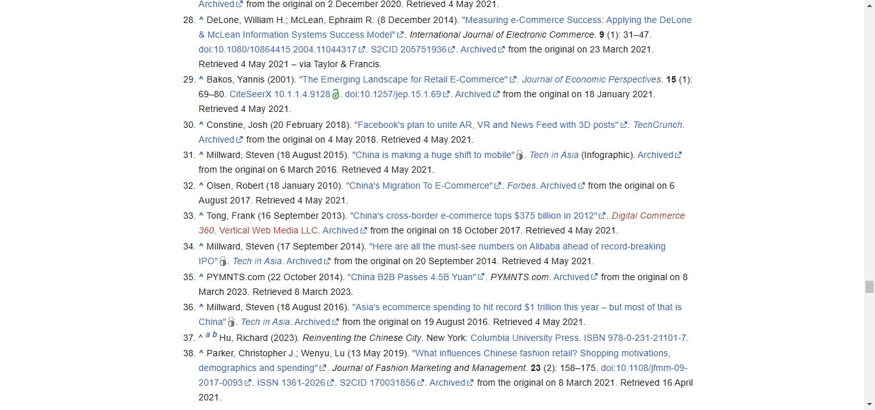The height and width of the screenshot is (410, 875).
Task: Visit the Forbes link
Action: [521, 185]
